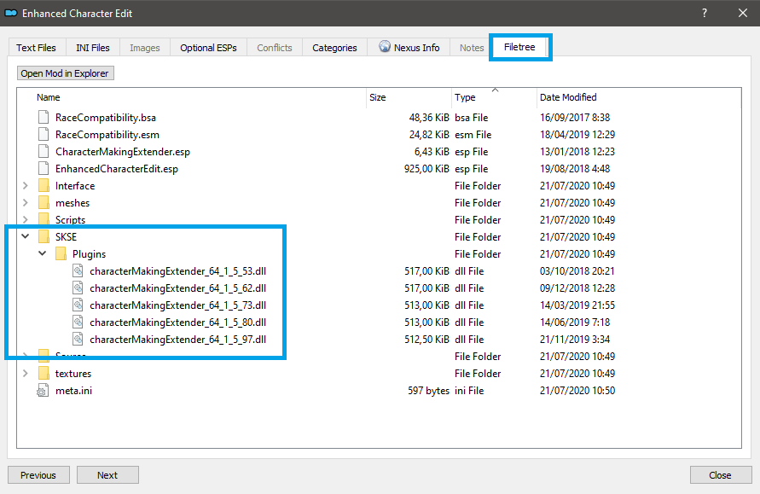Click Open Mod in Explorer button
Image resolution: width=760 pixels, height=494 pixels.
click(65, 73)
